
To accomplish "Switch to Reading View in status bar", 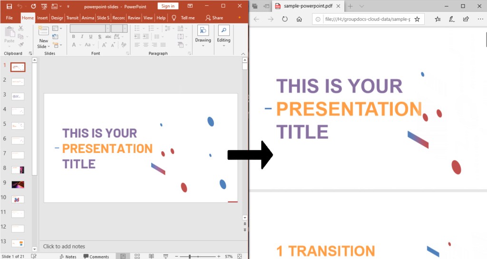I will coord(151,256).
